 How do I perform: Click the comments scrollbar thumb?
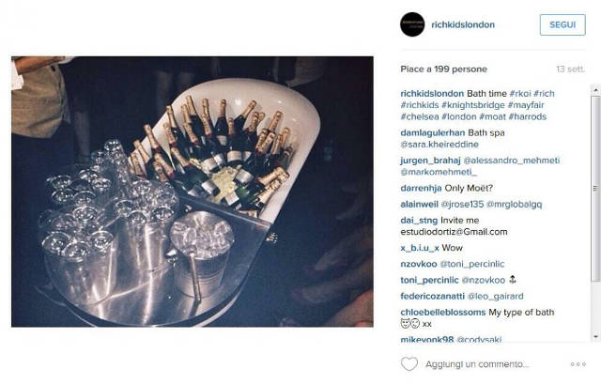click(595, 188)
